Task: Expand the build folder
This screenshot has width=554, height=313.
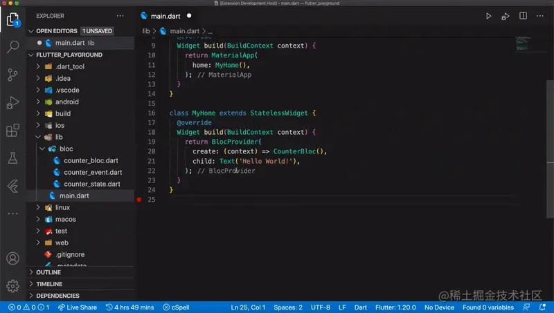Action: tap(80, 113)
